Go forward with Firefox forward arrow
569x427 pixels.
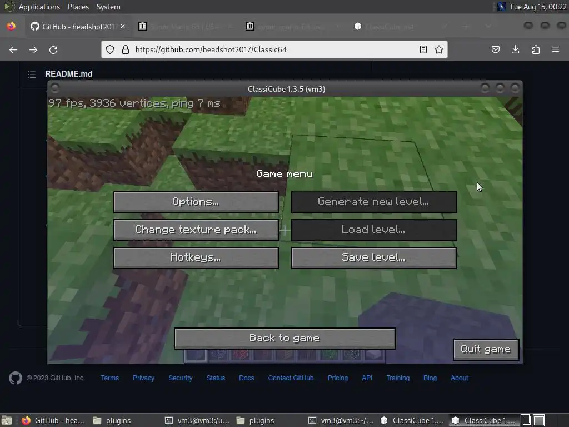tap(33, 49)
